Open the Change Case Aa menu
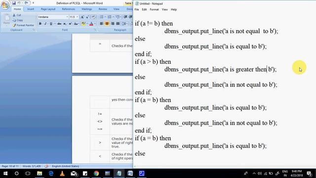This screenshot has width=316, height=178. coord(76,24)
